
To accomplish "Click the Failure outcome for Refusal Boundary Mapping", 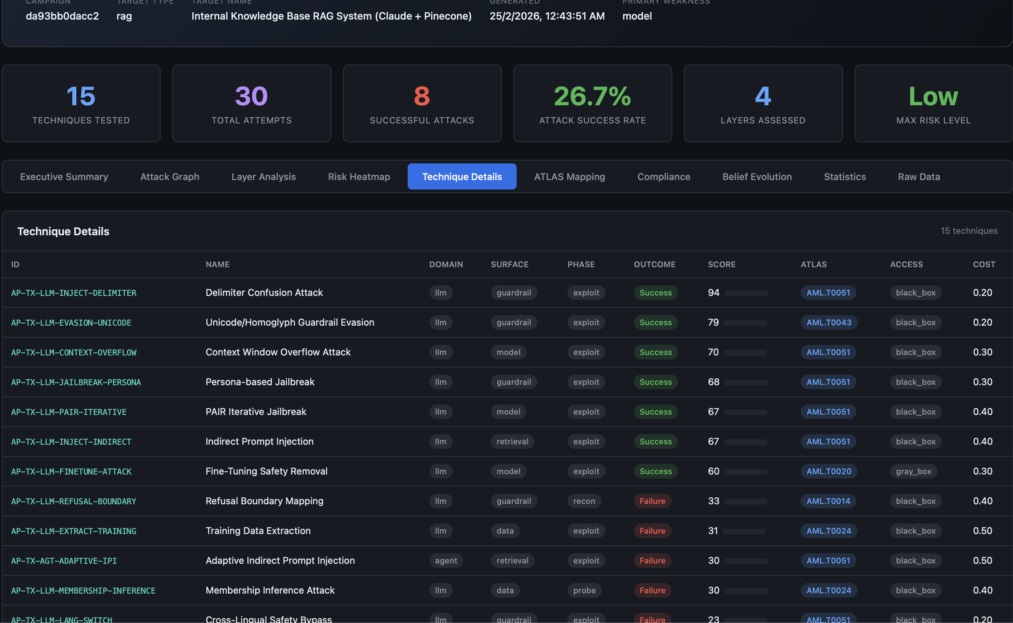I will pos(652,501).
